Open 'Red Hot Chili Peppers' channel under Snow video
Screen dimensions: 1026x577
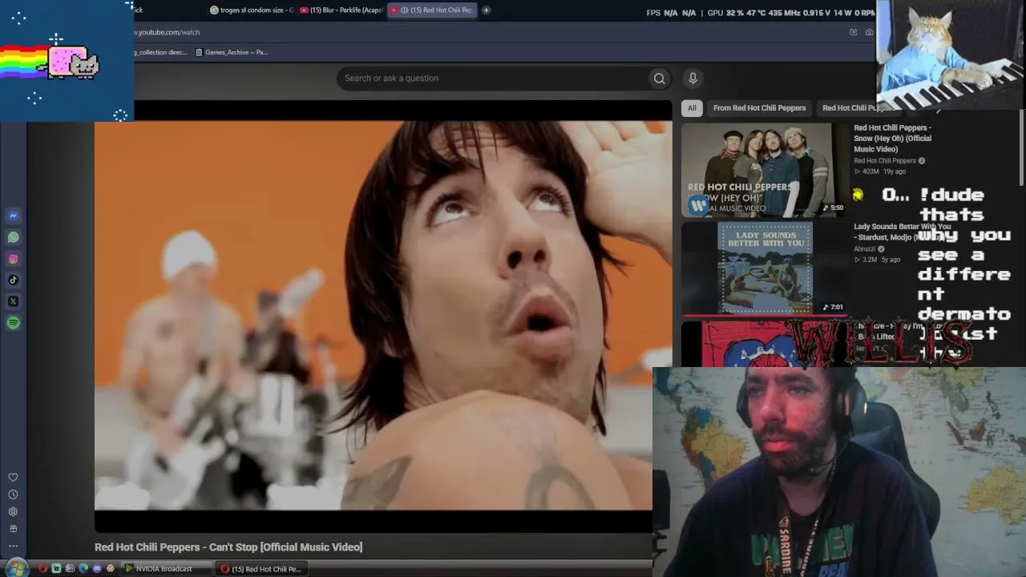[x=884, y=161]
